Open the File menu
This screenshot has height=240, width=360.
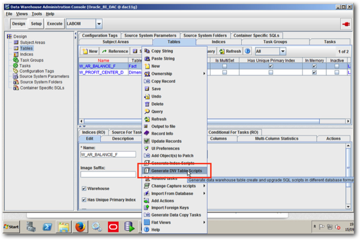pos(9,14)
